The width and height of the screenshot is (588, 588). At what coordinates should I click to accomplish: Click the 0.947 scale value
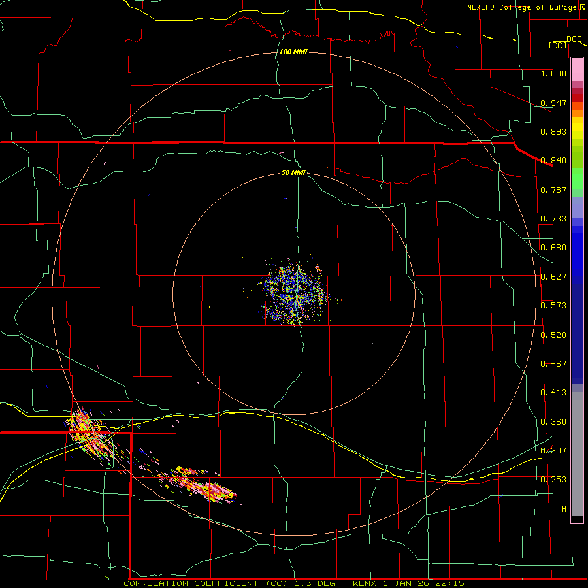pos(553,103)
